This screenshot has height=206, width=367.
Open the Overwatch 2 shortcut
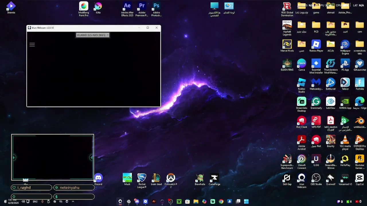[171, 181]
